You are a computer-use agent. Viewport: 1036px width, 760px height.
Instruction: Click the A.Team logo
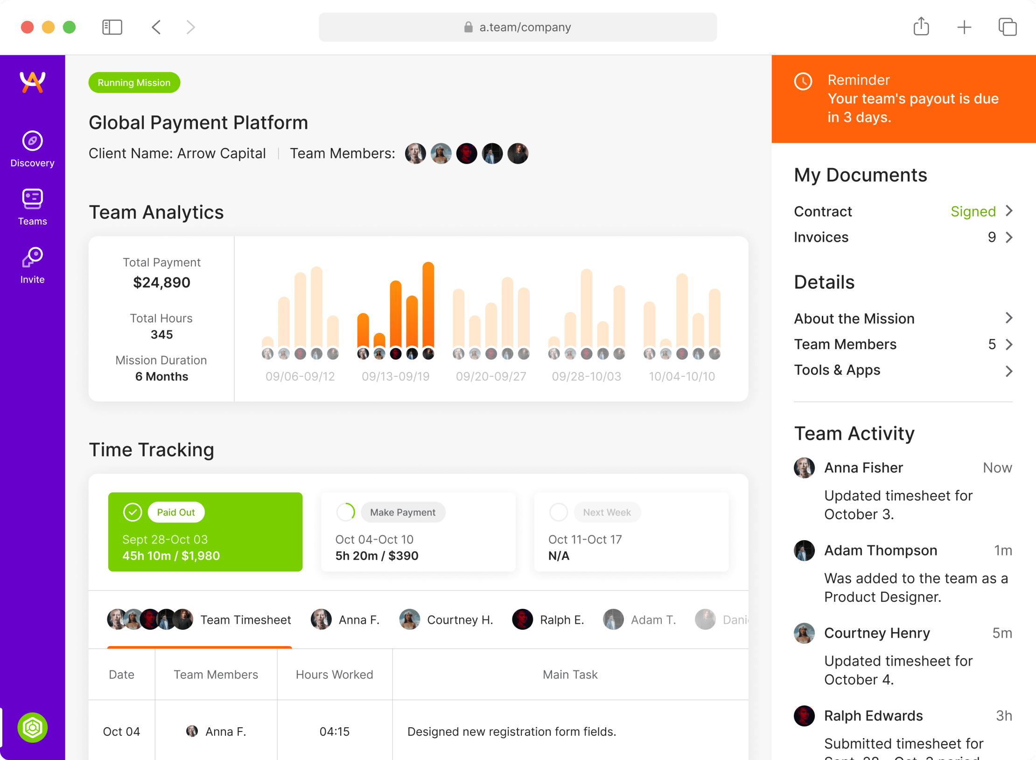point(32,82)
